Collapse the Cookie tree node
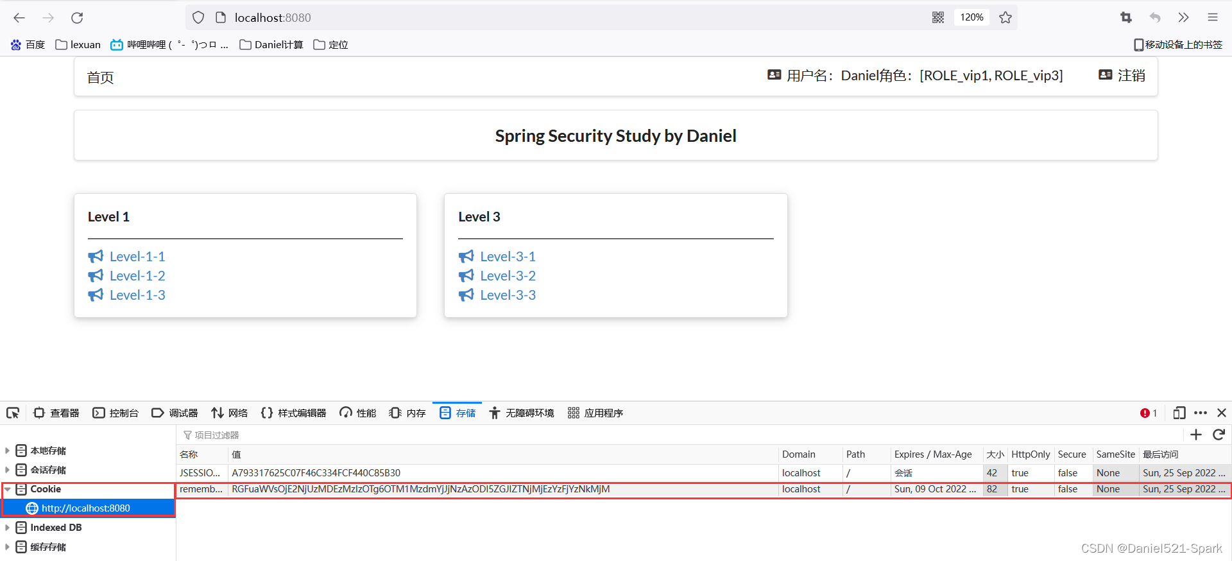Image resolution: width=1232 pixels, height=561 pixels. (x=8, y=489)
